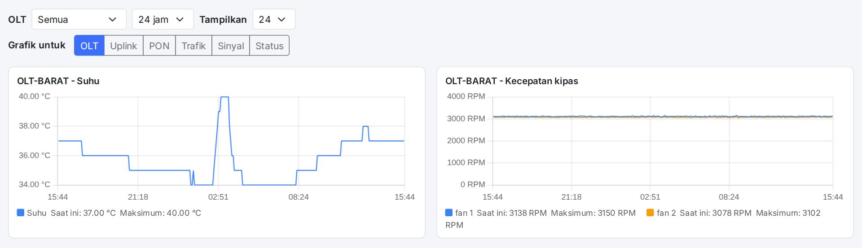Toggle the Suhu series legend label

pyautogui.click(x=37, y=213)
